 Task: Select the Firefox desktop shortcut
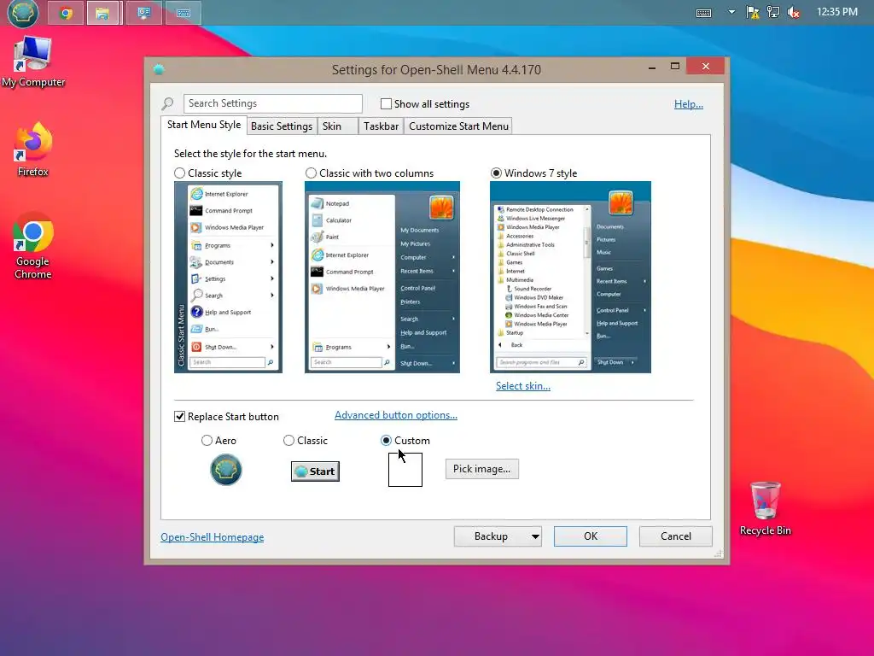(x=33, y=149)
